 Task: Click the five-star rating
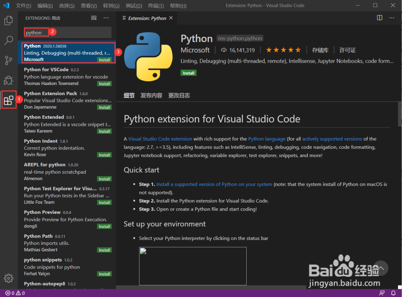pyautogui.click(x=283, y=50)
